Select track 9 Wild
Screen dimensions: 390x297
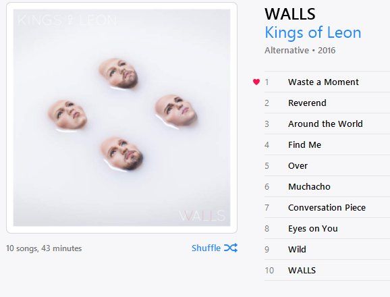[297, 249]
